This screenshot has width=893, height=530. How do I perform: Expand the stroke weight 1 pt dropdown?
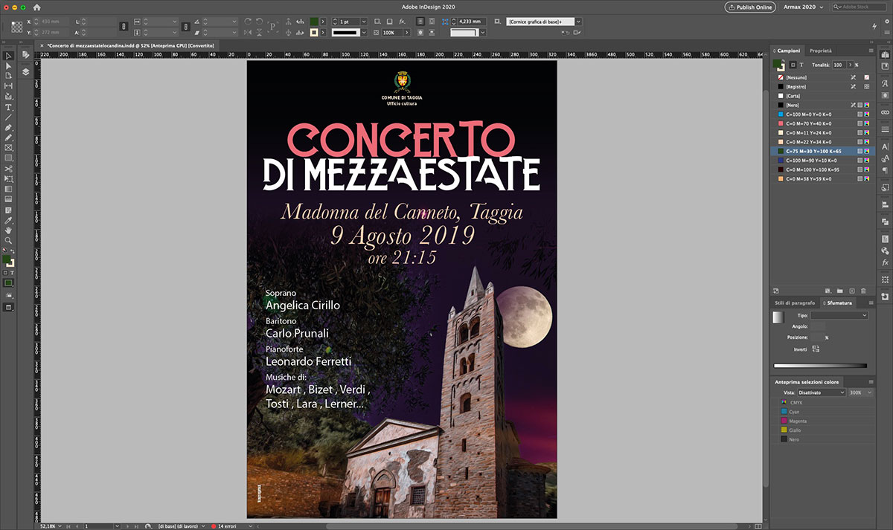(365, 22)
